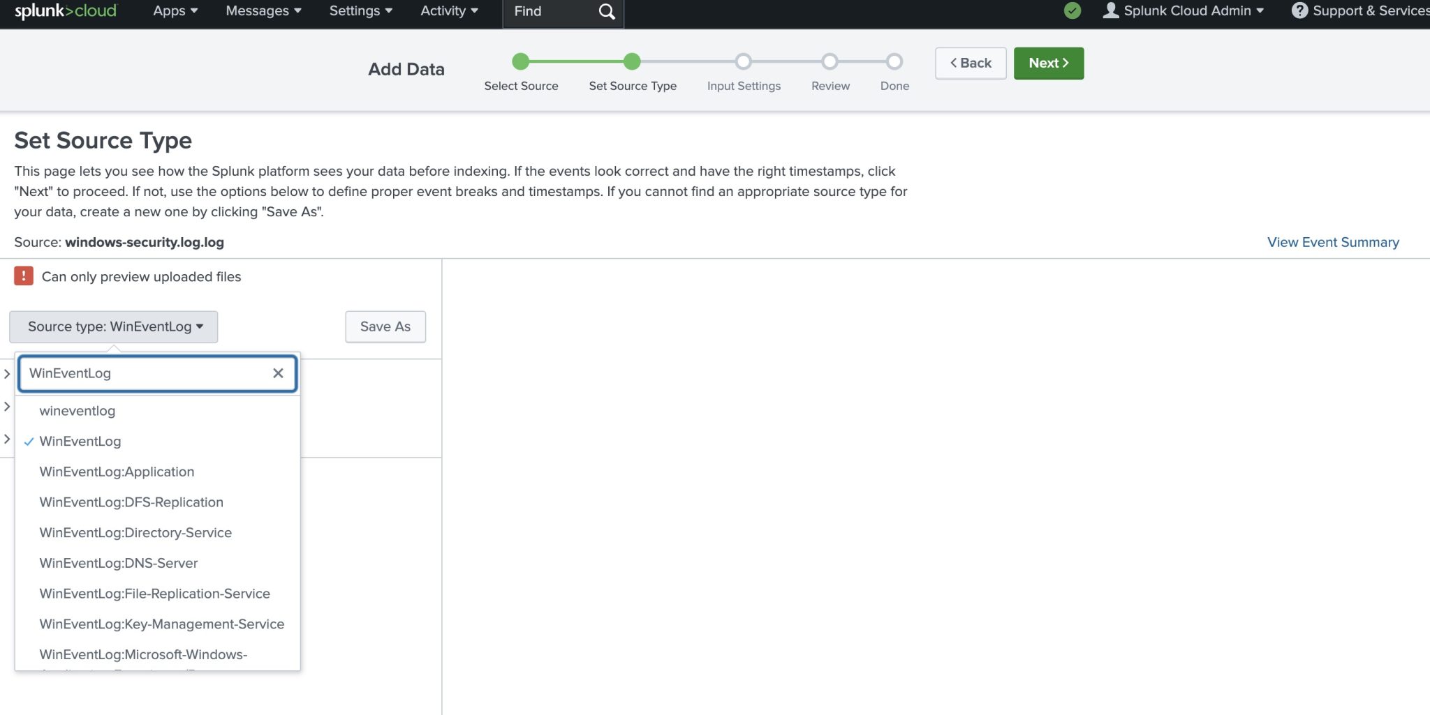Image resolution: width=1430 pixels, height=715 pixels.
Task: Expand the Messages dropdown
Action: coord(263,11)
